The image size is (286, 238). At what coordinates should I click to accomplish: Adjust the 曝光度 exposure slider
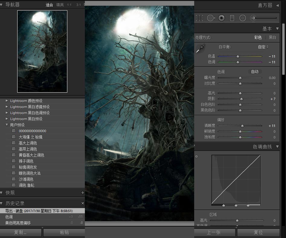240,78
